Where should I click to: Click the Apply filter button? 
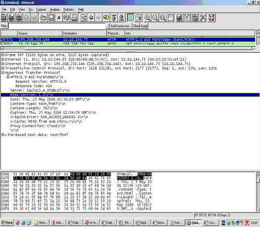tap(144, 26)
